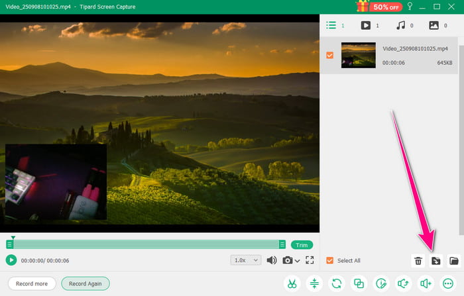Viewport: 464px width, 296px height.
Task: Click the Record more button
Action: point(32,283)
